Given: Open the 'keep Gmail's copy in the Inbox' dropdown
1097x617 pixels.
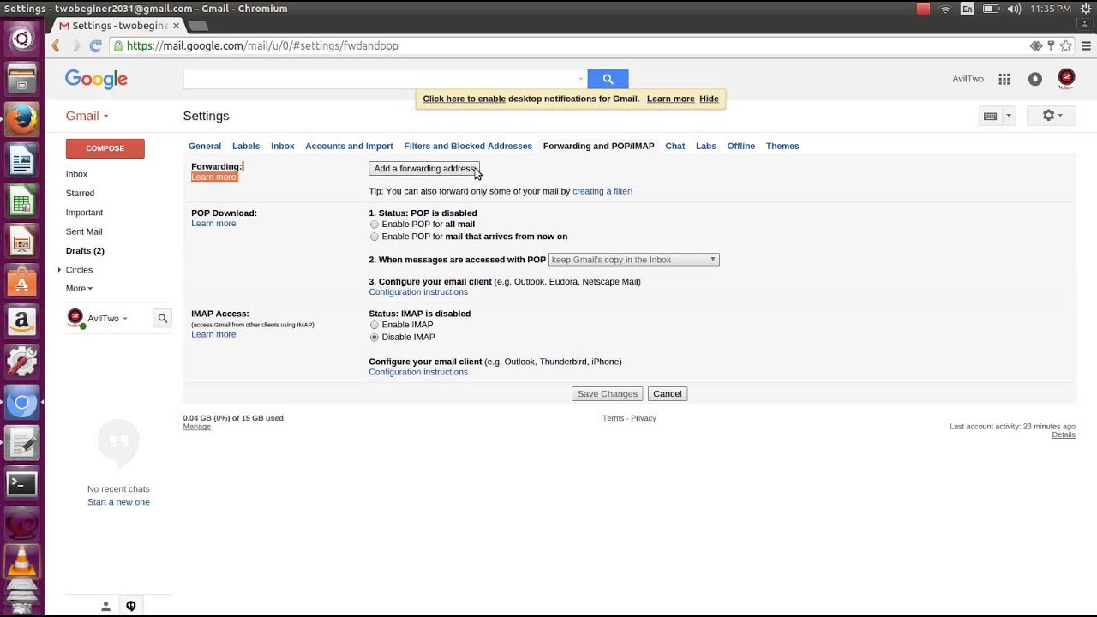Looking at the screenshot, I should [633, 260].
